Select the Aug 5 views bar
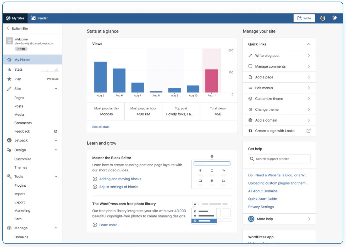 click(101, 77)
